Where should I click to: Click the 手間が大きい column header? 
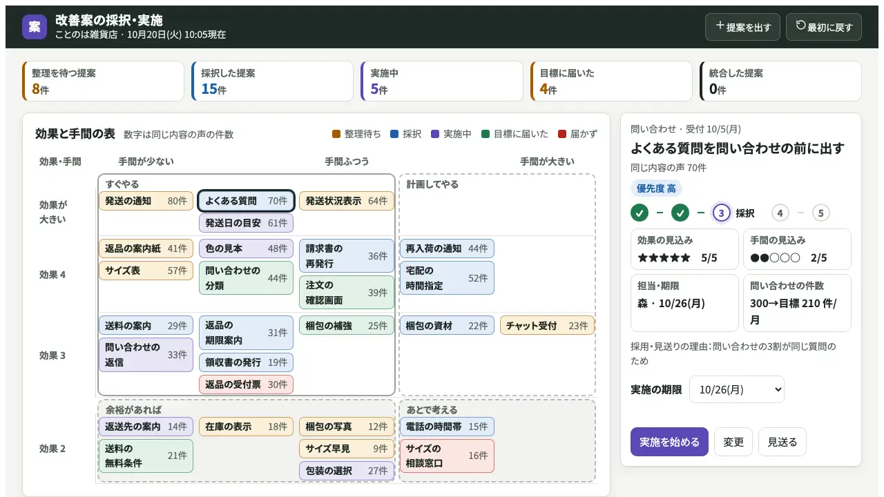point(547,162)
